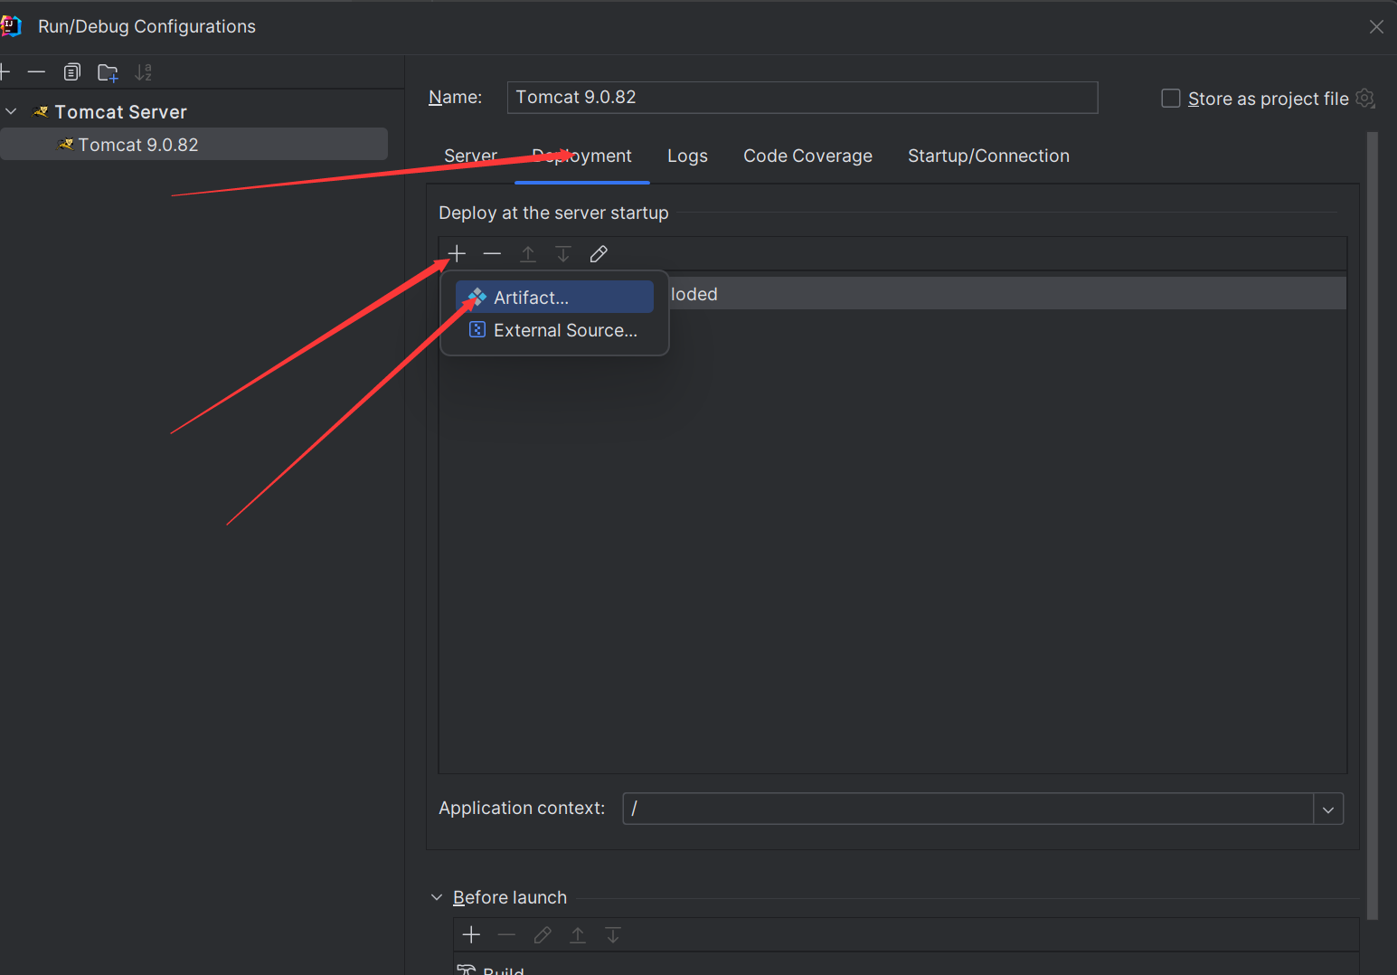Collapse the Before launch section
Screen dimensions: 1397x975
437,897
